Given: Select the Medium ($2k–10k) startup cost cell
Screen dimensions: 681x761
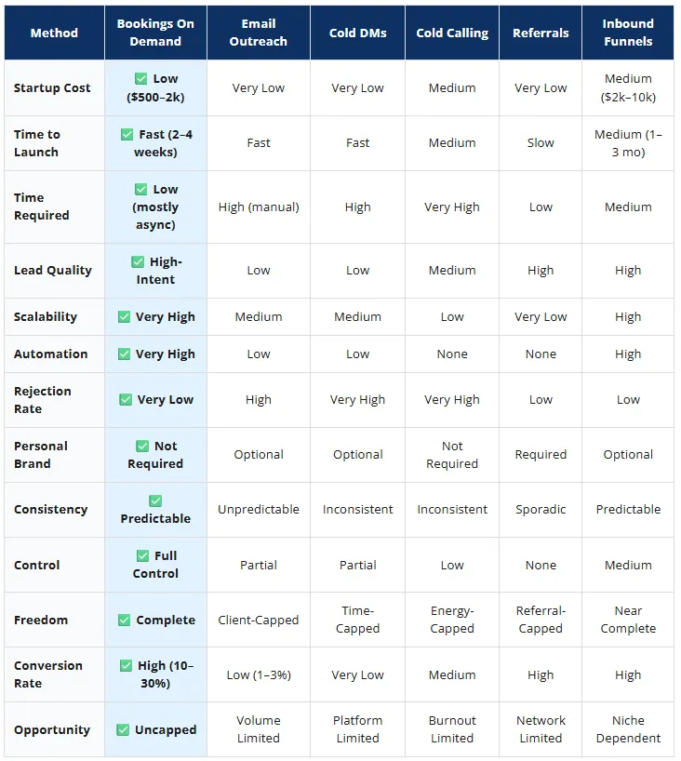Looking at the screenshot, I should coord(628,87).
